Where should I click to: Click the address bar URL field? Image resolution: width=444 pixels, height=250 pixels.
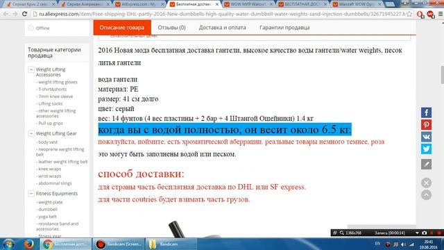tap(222, 14)
